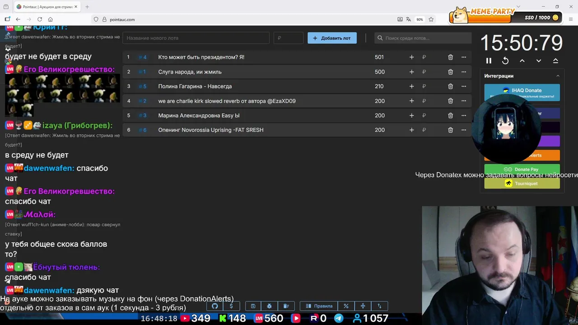Open the Tourniquet integration
Screen dimensions: 578x325
(522, 183)
